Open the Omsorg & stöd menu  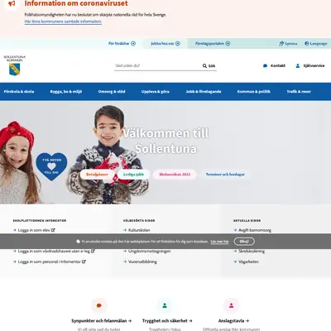[112, 92]
